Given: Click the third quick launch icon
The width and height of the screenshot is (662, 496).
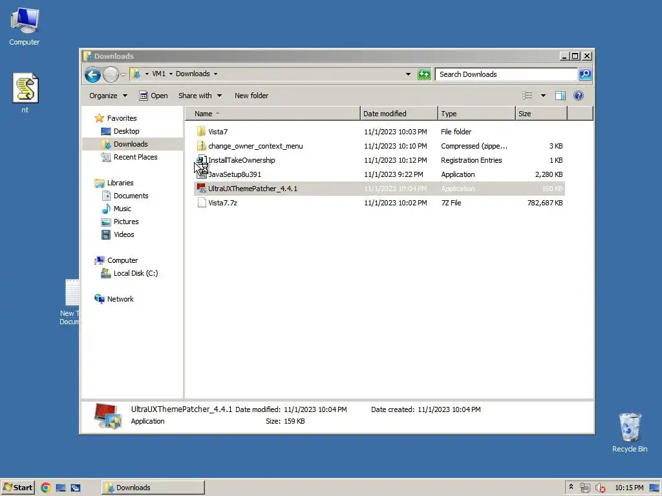Looking at the screenshot, I should pos(76,488).
